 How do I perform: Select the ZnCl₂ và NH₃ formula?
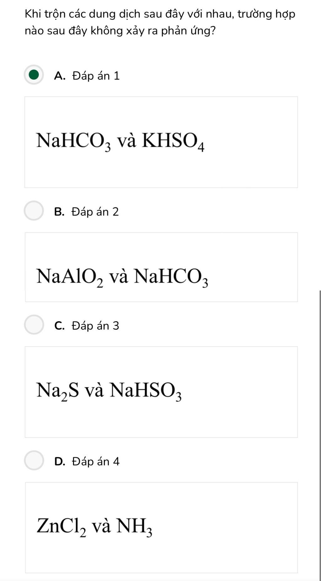point(94,527)
